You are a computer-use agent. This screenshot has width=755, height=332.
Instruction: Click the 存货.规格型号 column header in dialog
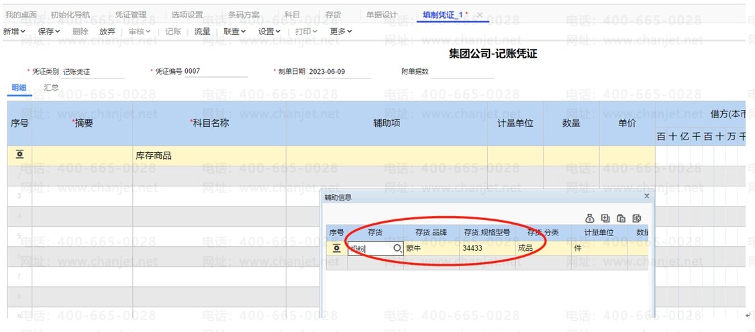point(487,233)
